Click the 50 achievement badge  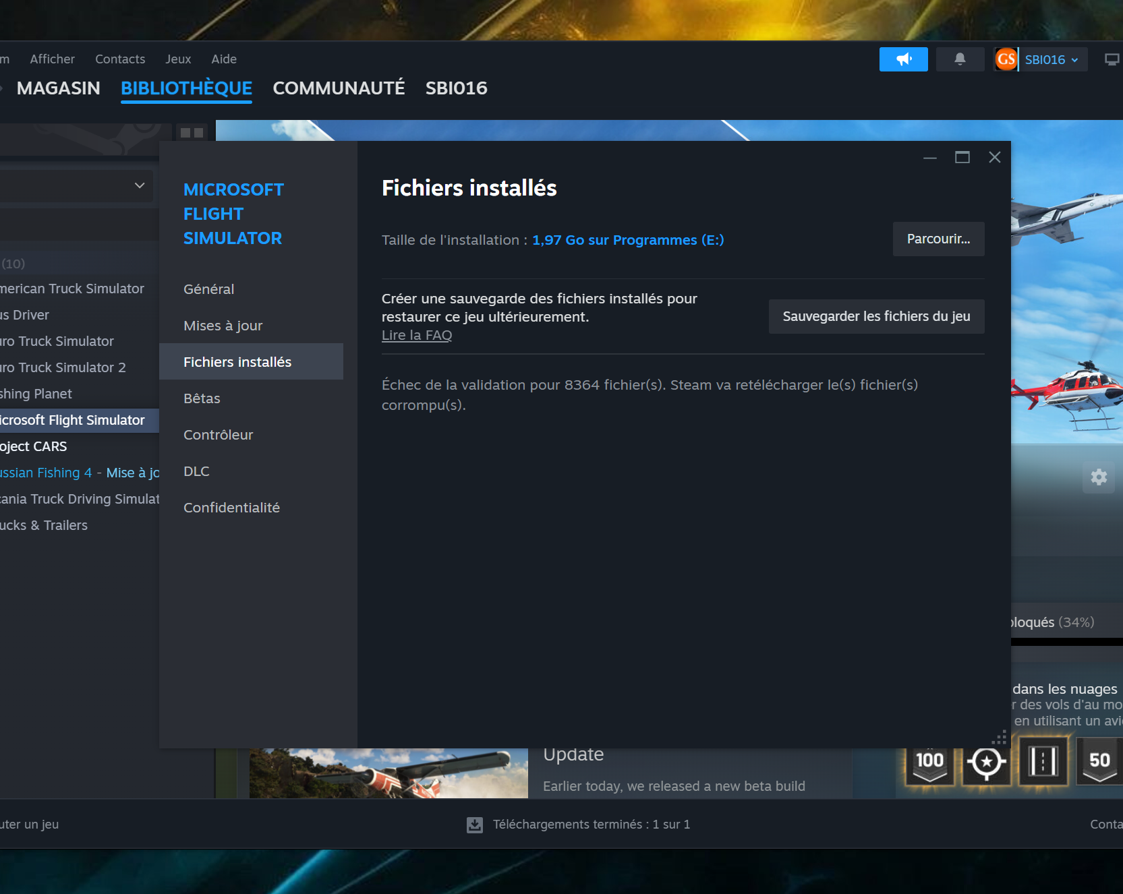tap(1099, 763)
